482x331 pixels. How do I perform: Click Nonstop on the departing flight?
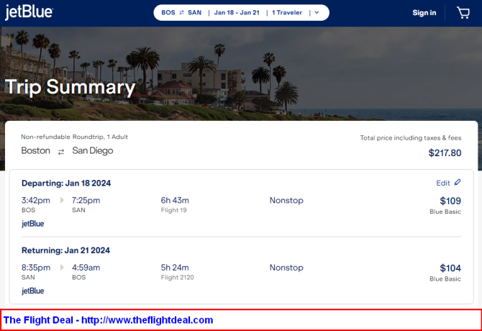[x=286, y=200]
